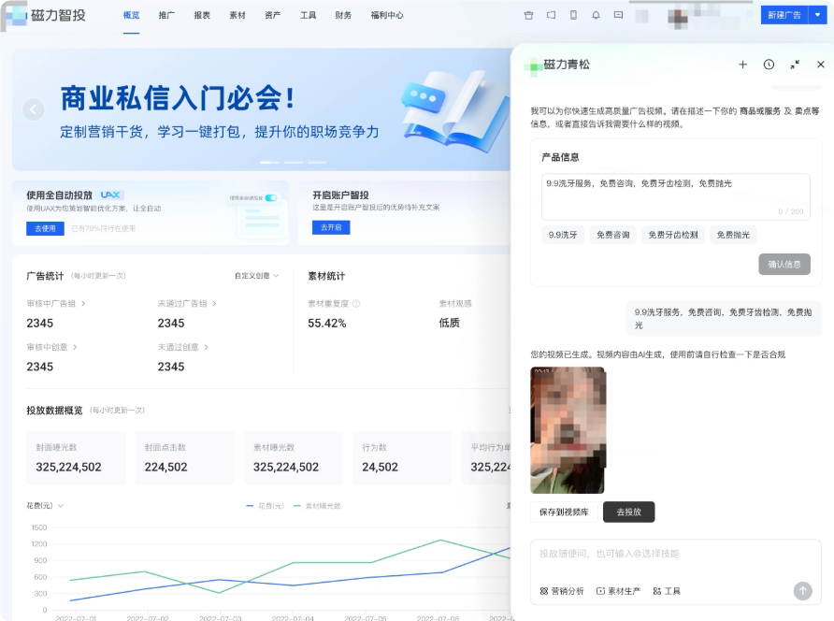Click the 新建广告 button
This screenshot has width=834, height=621.
(x=784, y=16)
